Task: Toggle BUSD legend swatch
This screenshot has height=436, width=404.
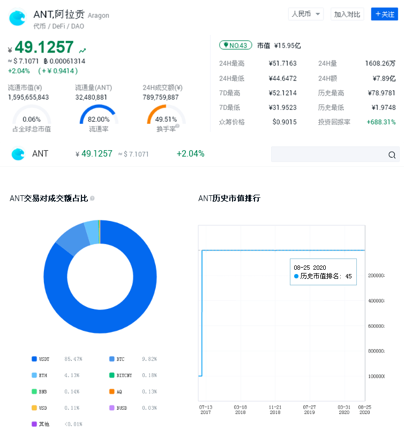Action: click(111, 408)
